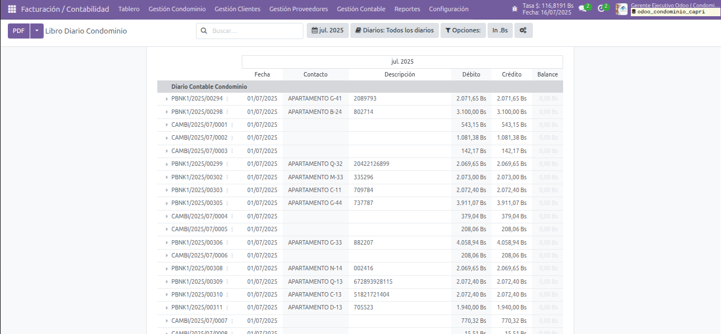Open the Reportes menu
Screen dimensions: 721x334
point(407,9)
